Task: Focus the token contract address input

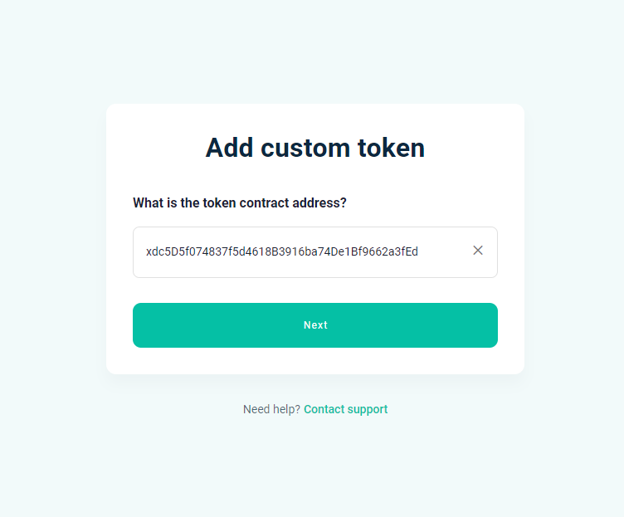Action: pos(299,251)
